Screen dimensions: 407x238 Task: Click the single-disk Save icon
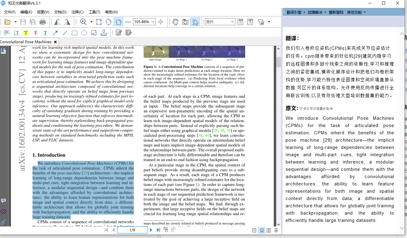(23, 22)
